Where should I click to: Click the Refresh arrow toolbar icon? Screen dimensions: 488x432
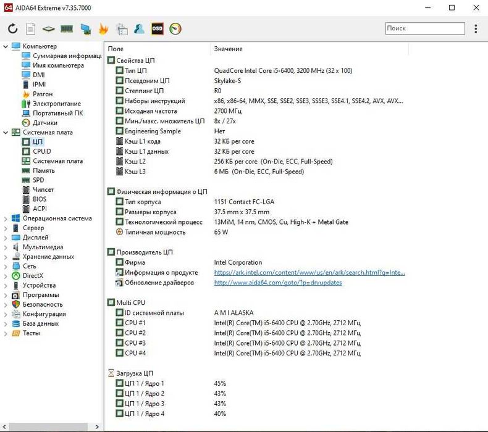(x=12, y=28)
